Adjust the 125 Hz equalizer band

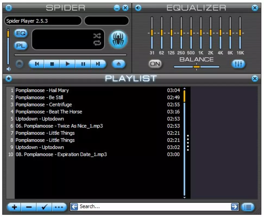click(171, 33)
